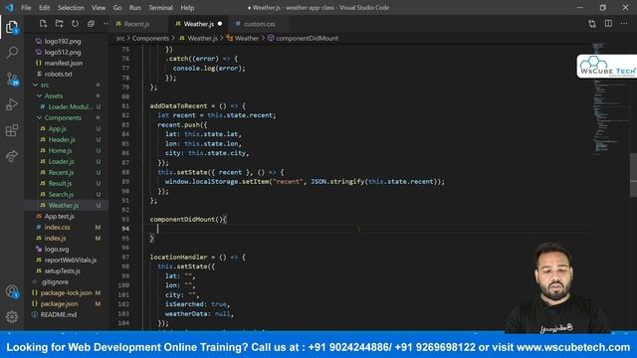Screen dimensions: 637x358
Task: Open the Go menu
Action: [x=117, y=8]
